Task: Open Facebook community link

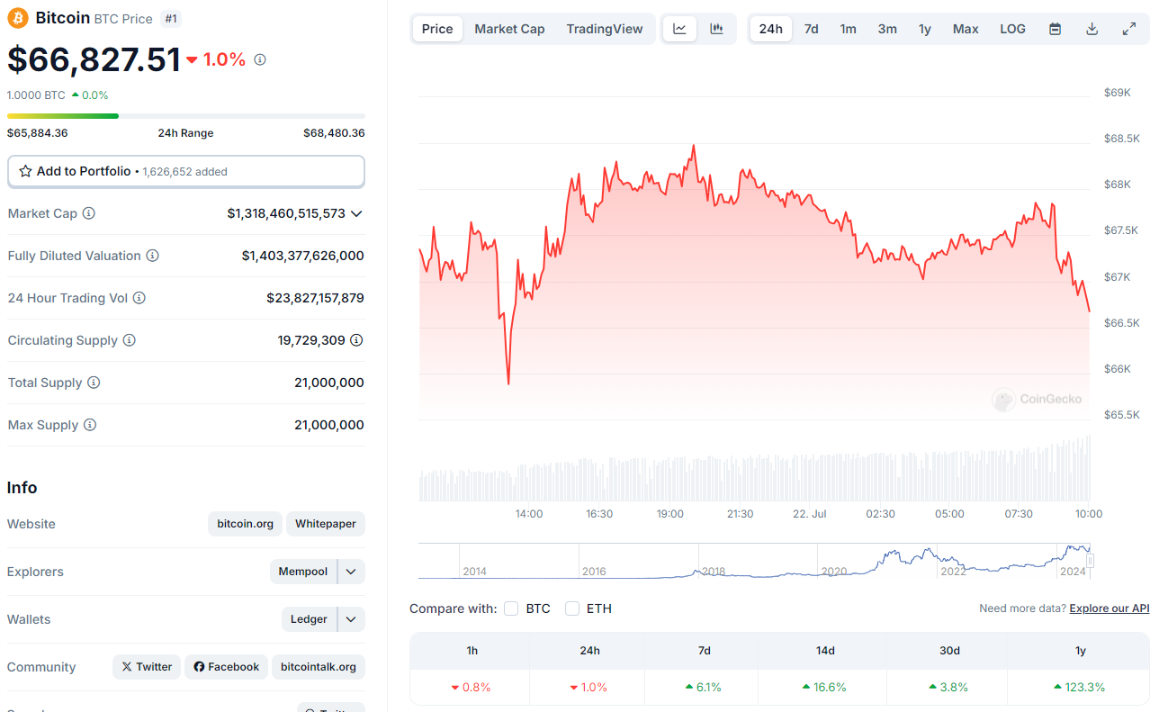Action: [x=226, y=667]
